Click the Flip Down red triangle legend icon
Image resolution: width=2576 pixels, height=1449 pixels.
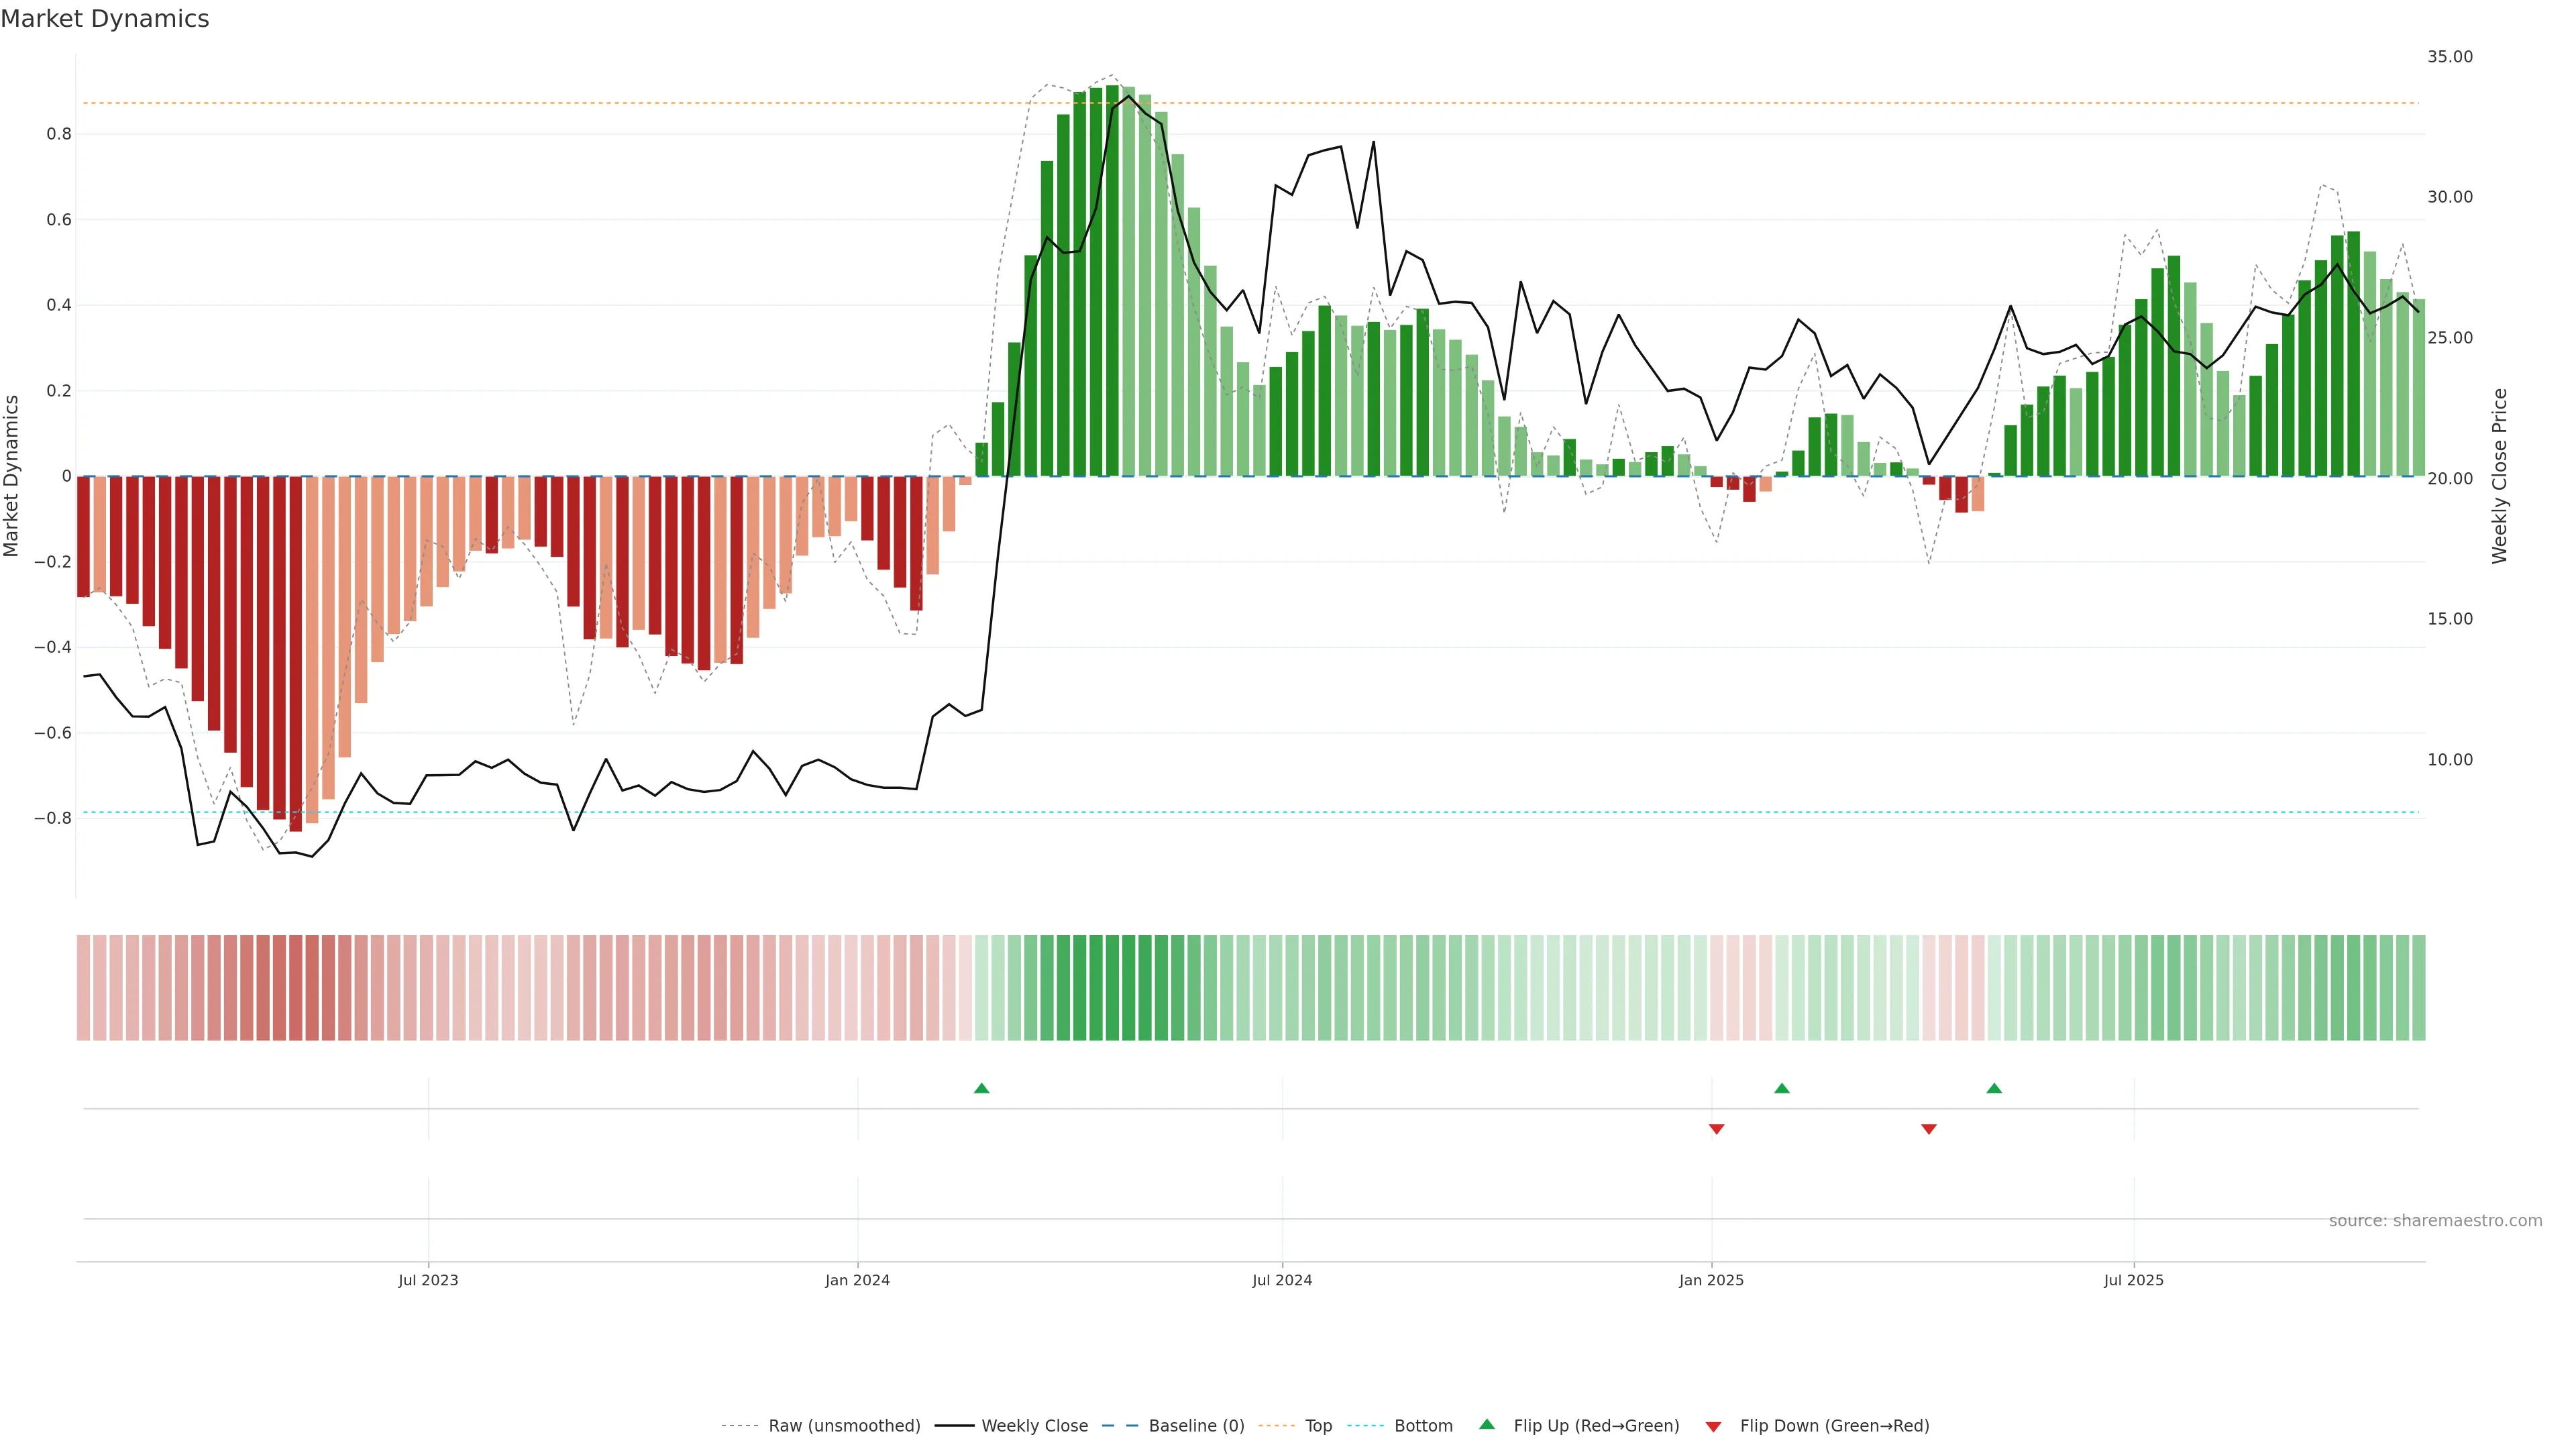tap(1713, 1426)
